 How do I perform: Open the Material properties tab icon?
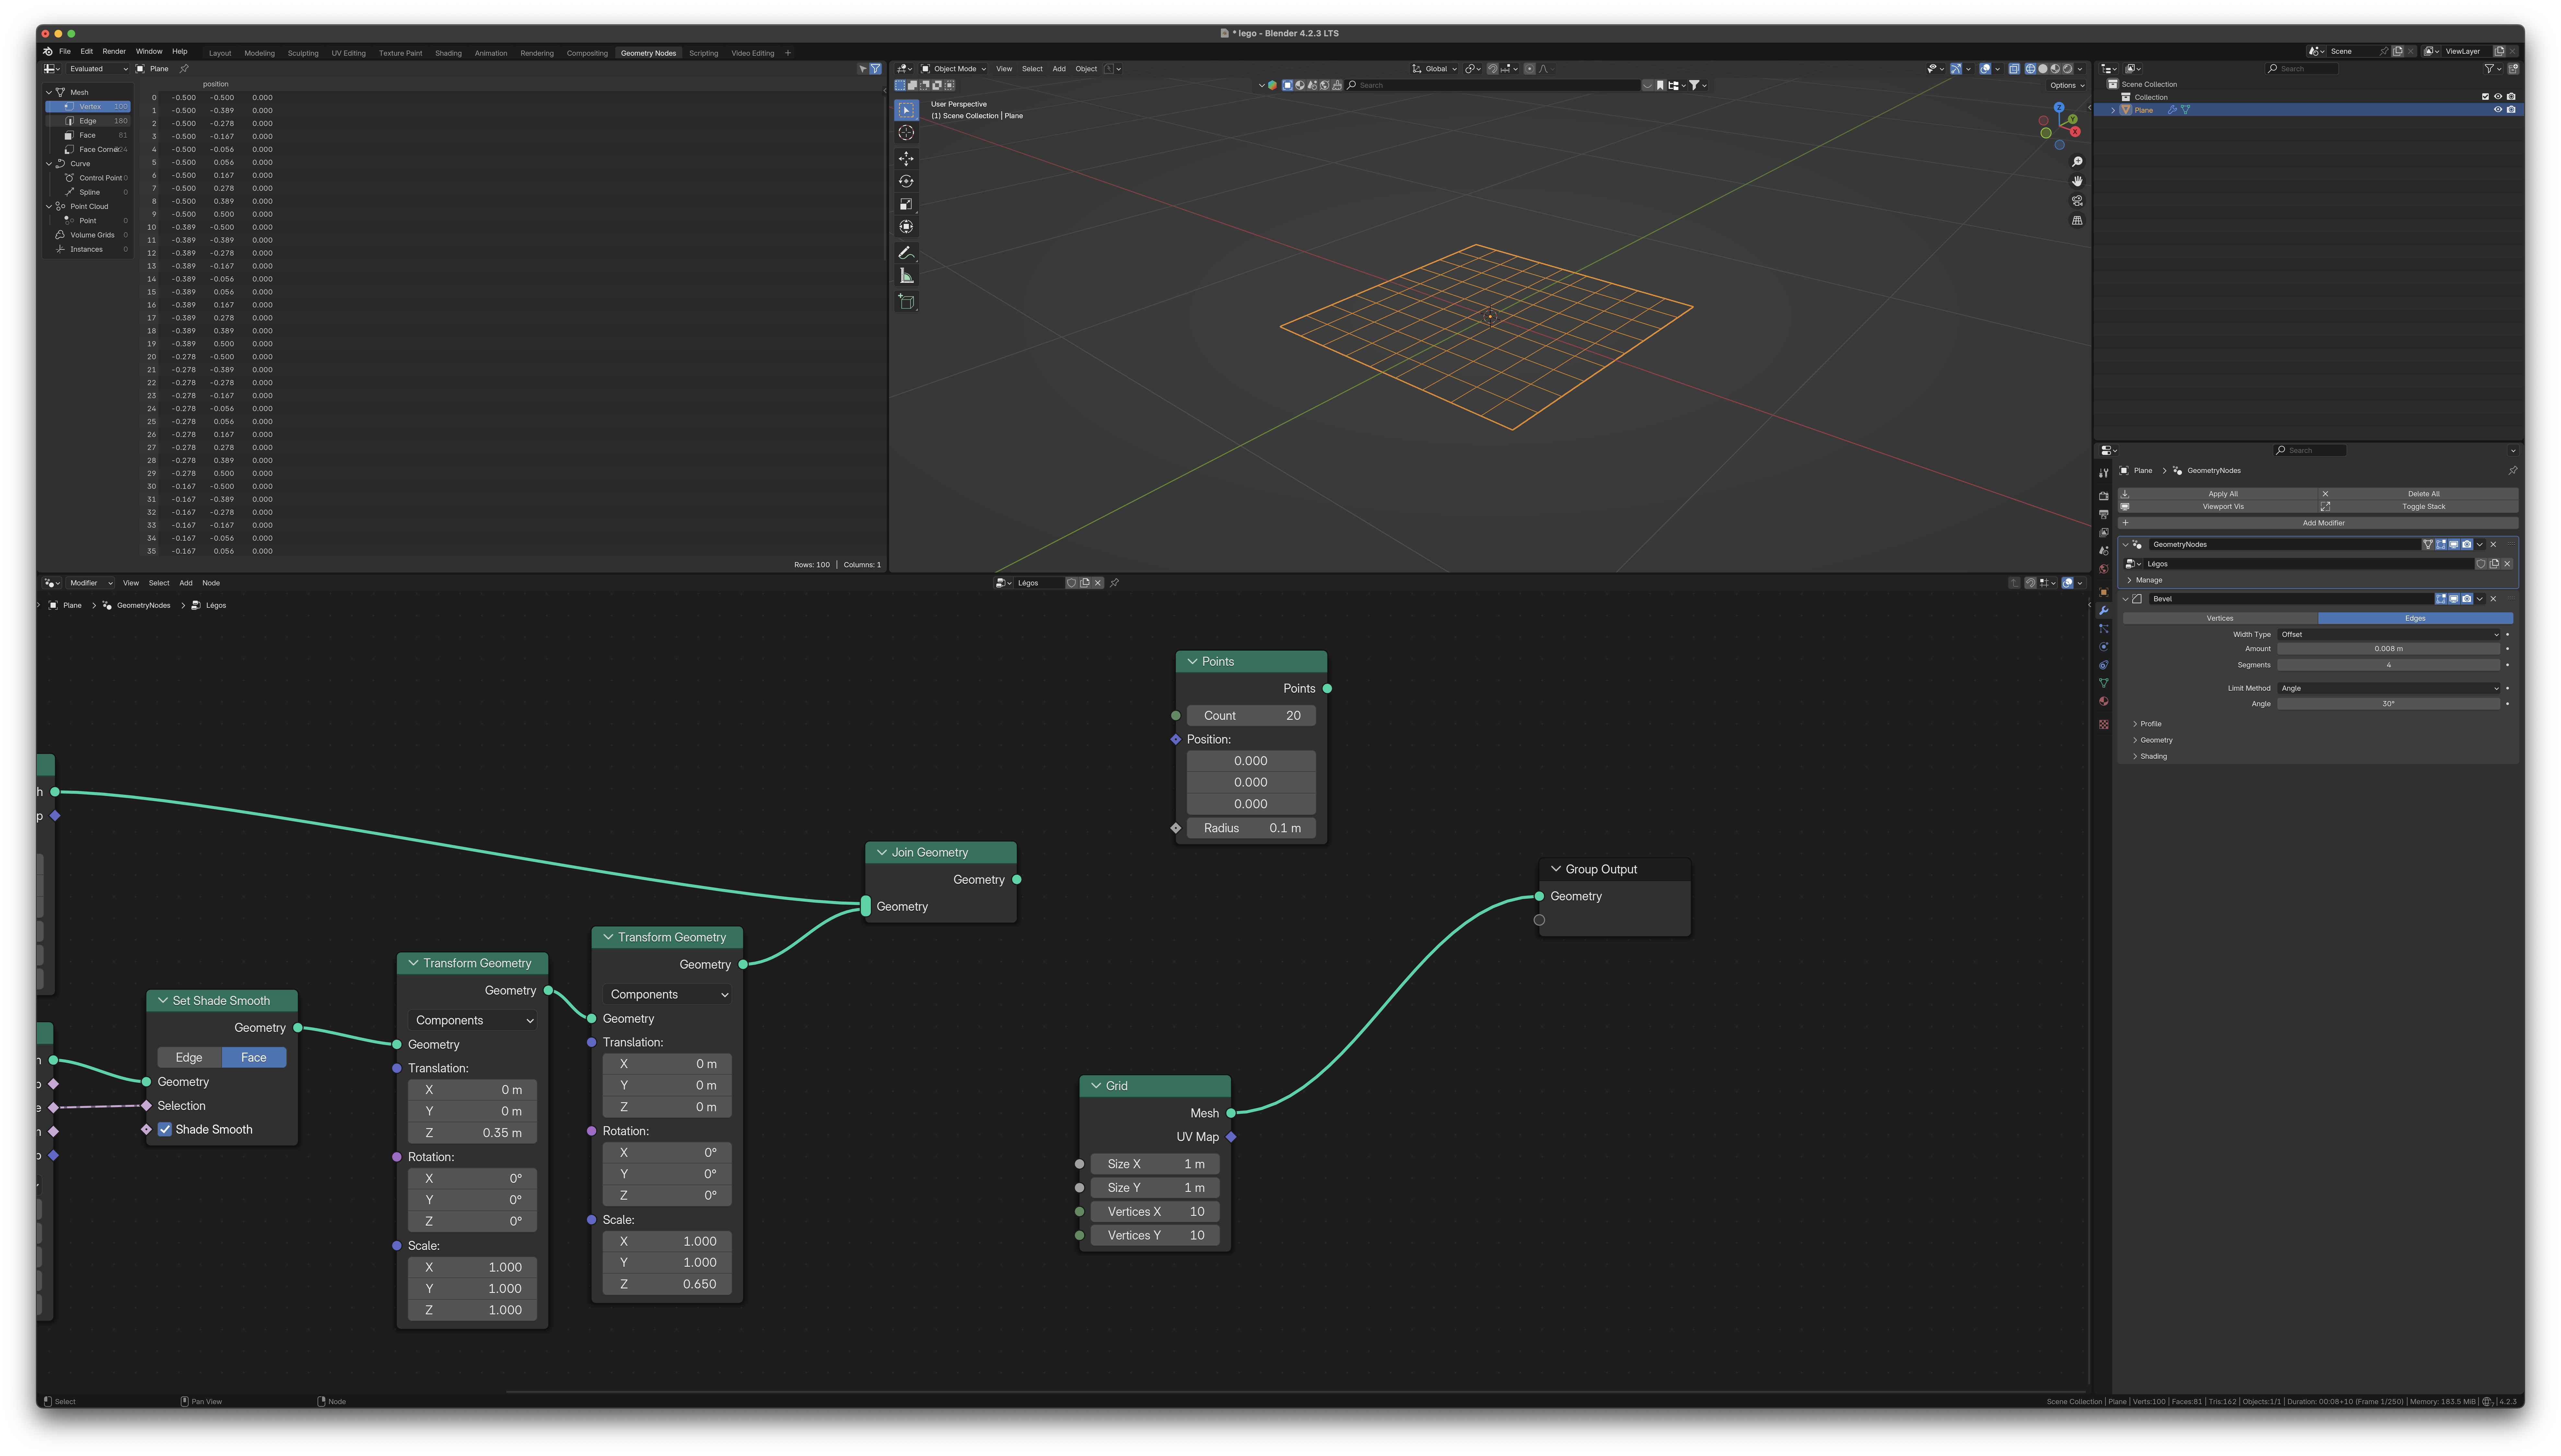(2104, 701)
